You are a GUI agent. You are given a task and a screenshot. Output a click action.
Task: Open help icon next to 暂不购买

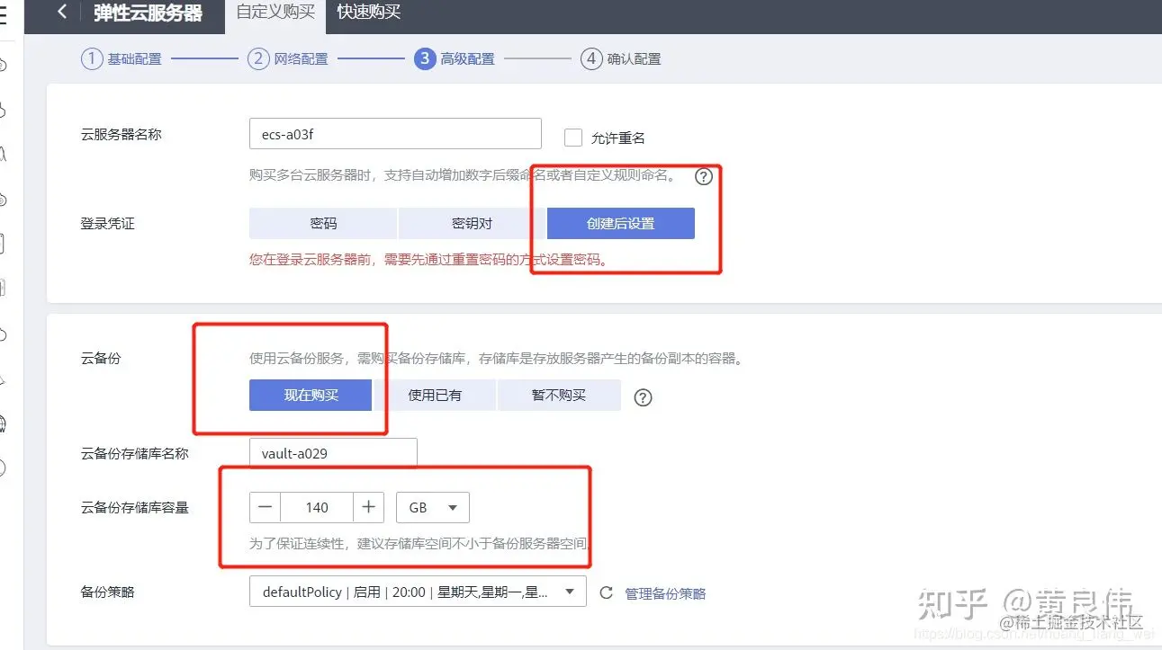643,397
